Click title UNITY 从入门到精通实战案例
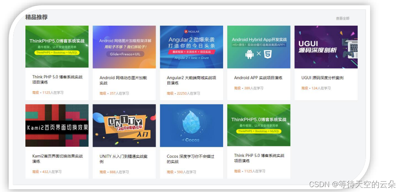Image resolution: width=402 pixels, height=192 pixels. pyautogui.click(x=123, y=159)
